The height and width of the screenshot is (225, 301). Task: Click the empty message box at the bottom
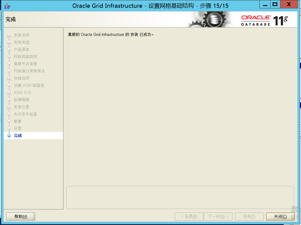(x=180, y=197)
